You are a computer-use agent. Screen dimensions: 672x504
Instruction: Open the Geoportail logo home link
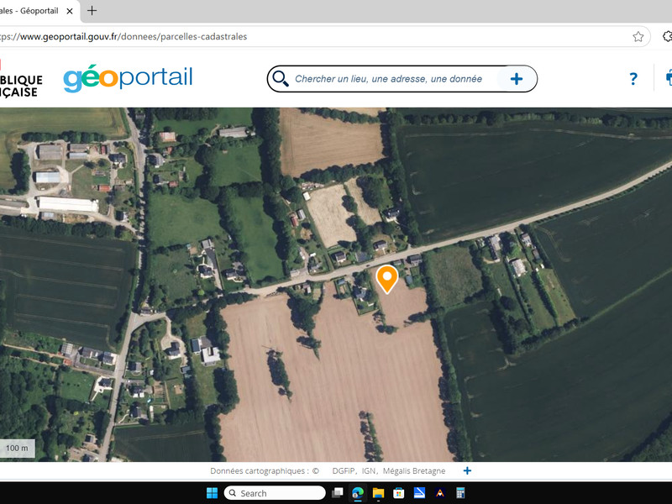129,78
